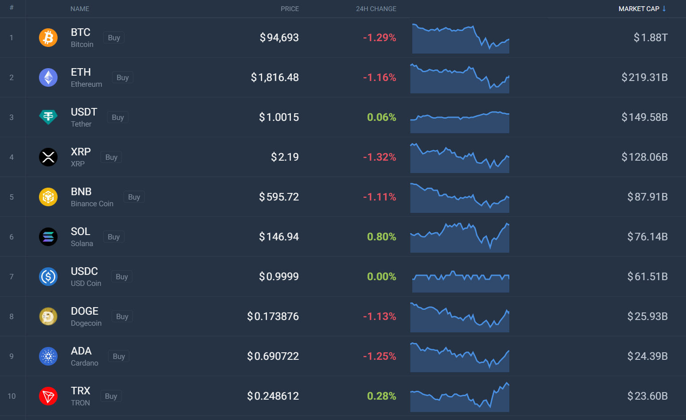
Task: Click Buy next to XRP
Action: tap(111, 157)
